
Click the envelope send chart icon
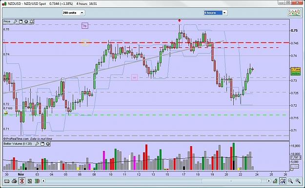coord(7,181)
